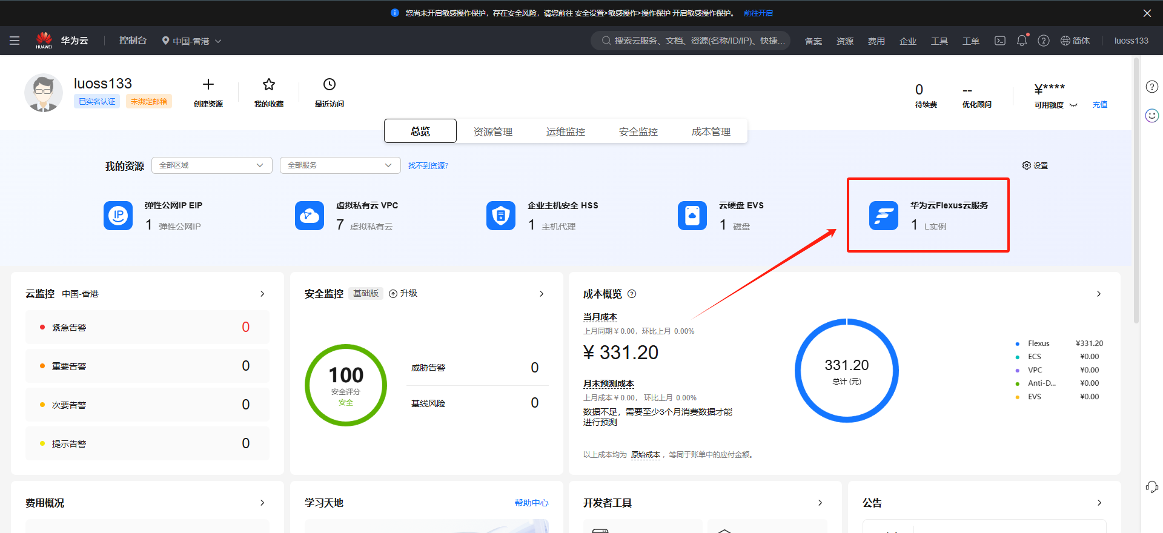
Task: Click the EVS cloud disk icon
Action: tap(692, 216)
